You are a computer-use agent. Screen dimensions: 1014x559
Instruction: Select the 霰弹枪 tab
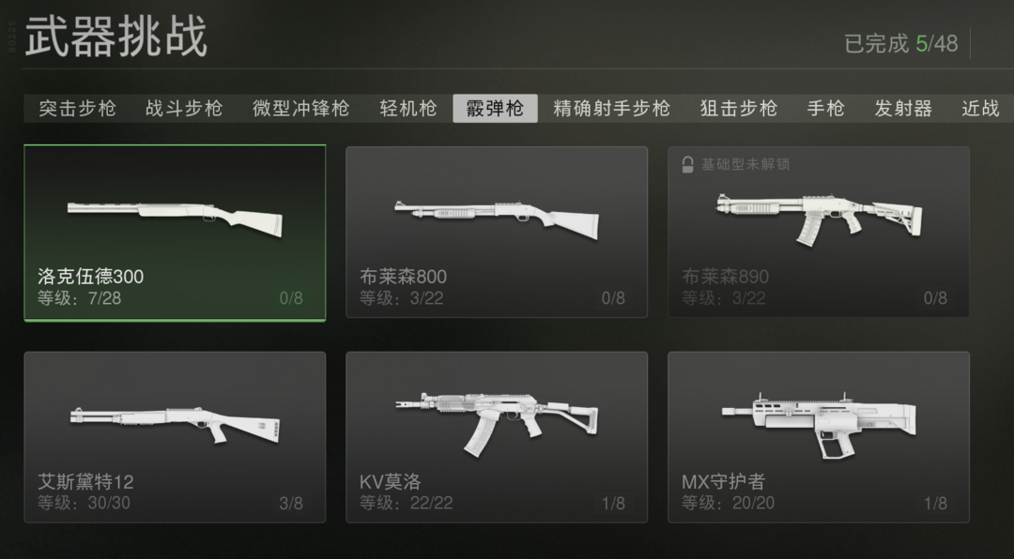[495, 108]
